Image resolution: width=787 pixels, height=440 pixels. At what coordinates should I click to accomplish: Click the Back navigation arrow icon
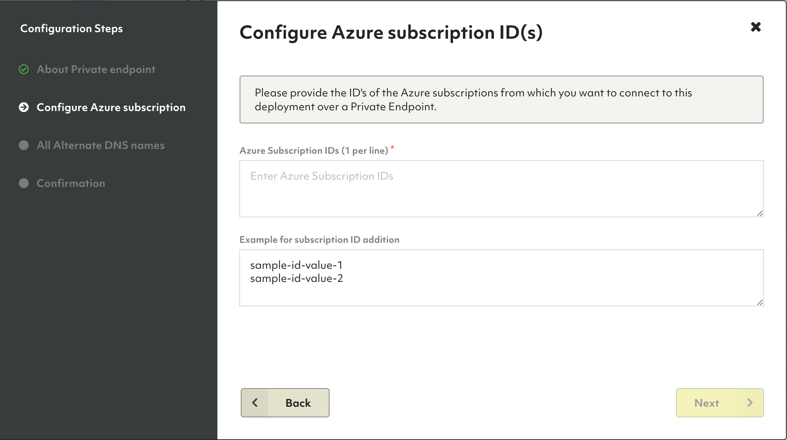click(254, 403)
